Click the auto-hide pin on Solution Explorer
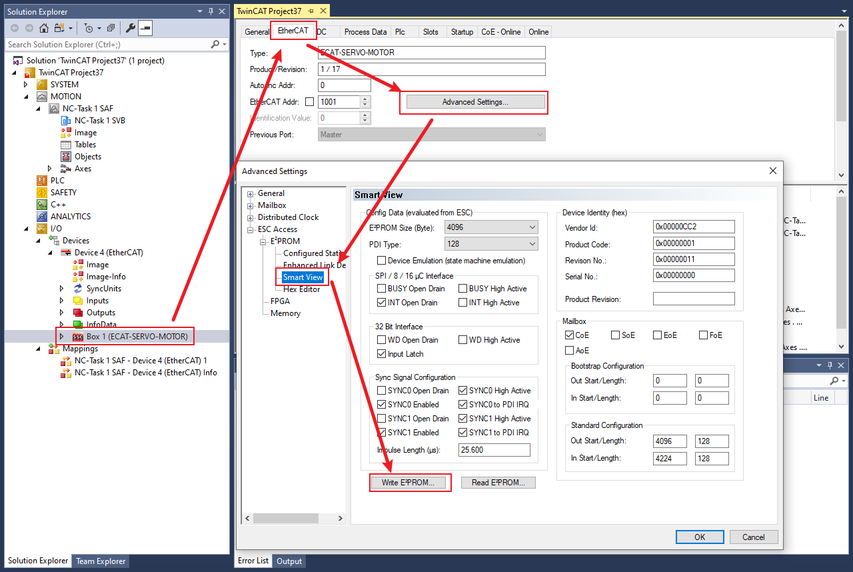Viewport: 853px width, 572px height. pyautogui.click(x=211, y=11)
